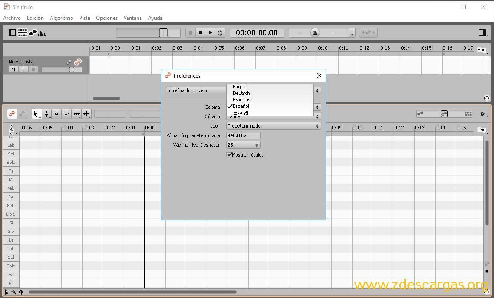Image resolution: width=494 pixels, height=298 pixels.
Task: Open the Look Predeterminado dropdown
Action: pos(273,126)
